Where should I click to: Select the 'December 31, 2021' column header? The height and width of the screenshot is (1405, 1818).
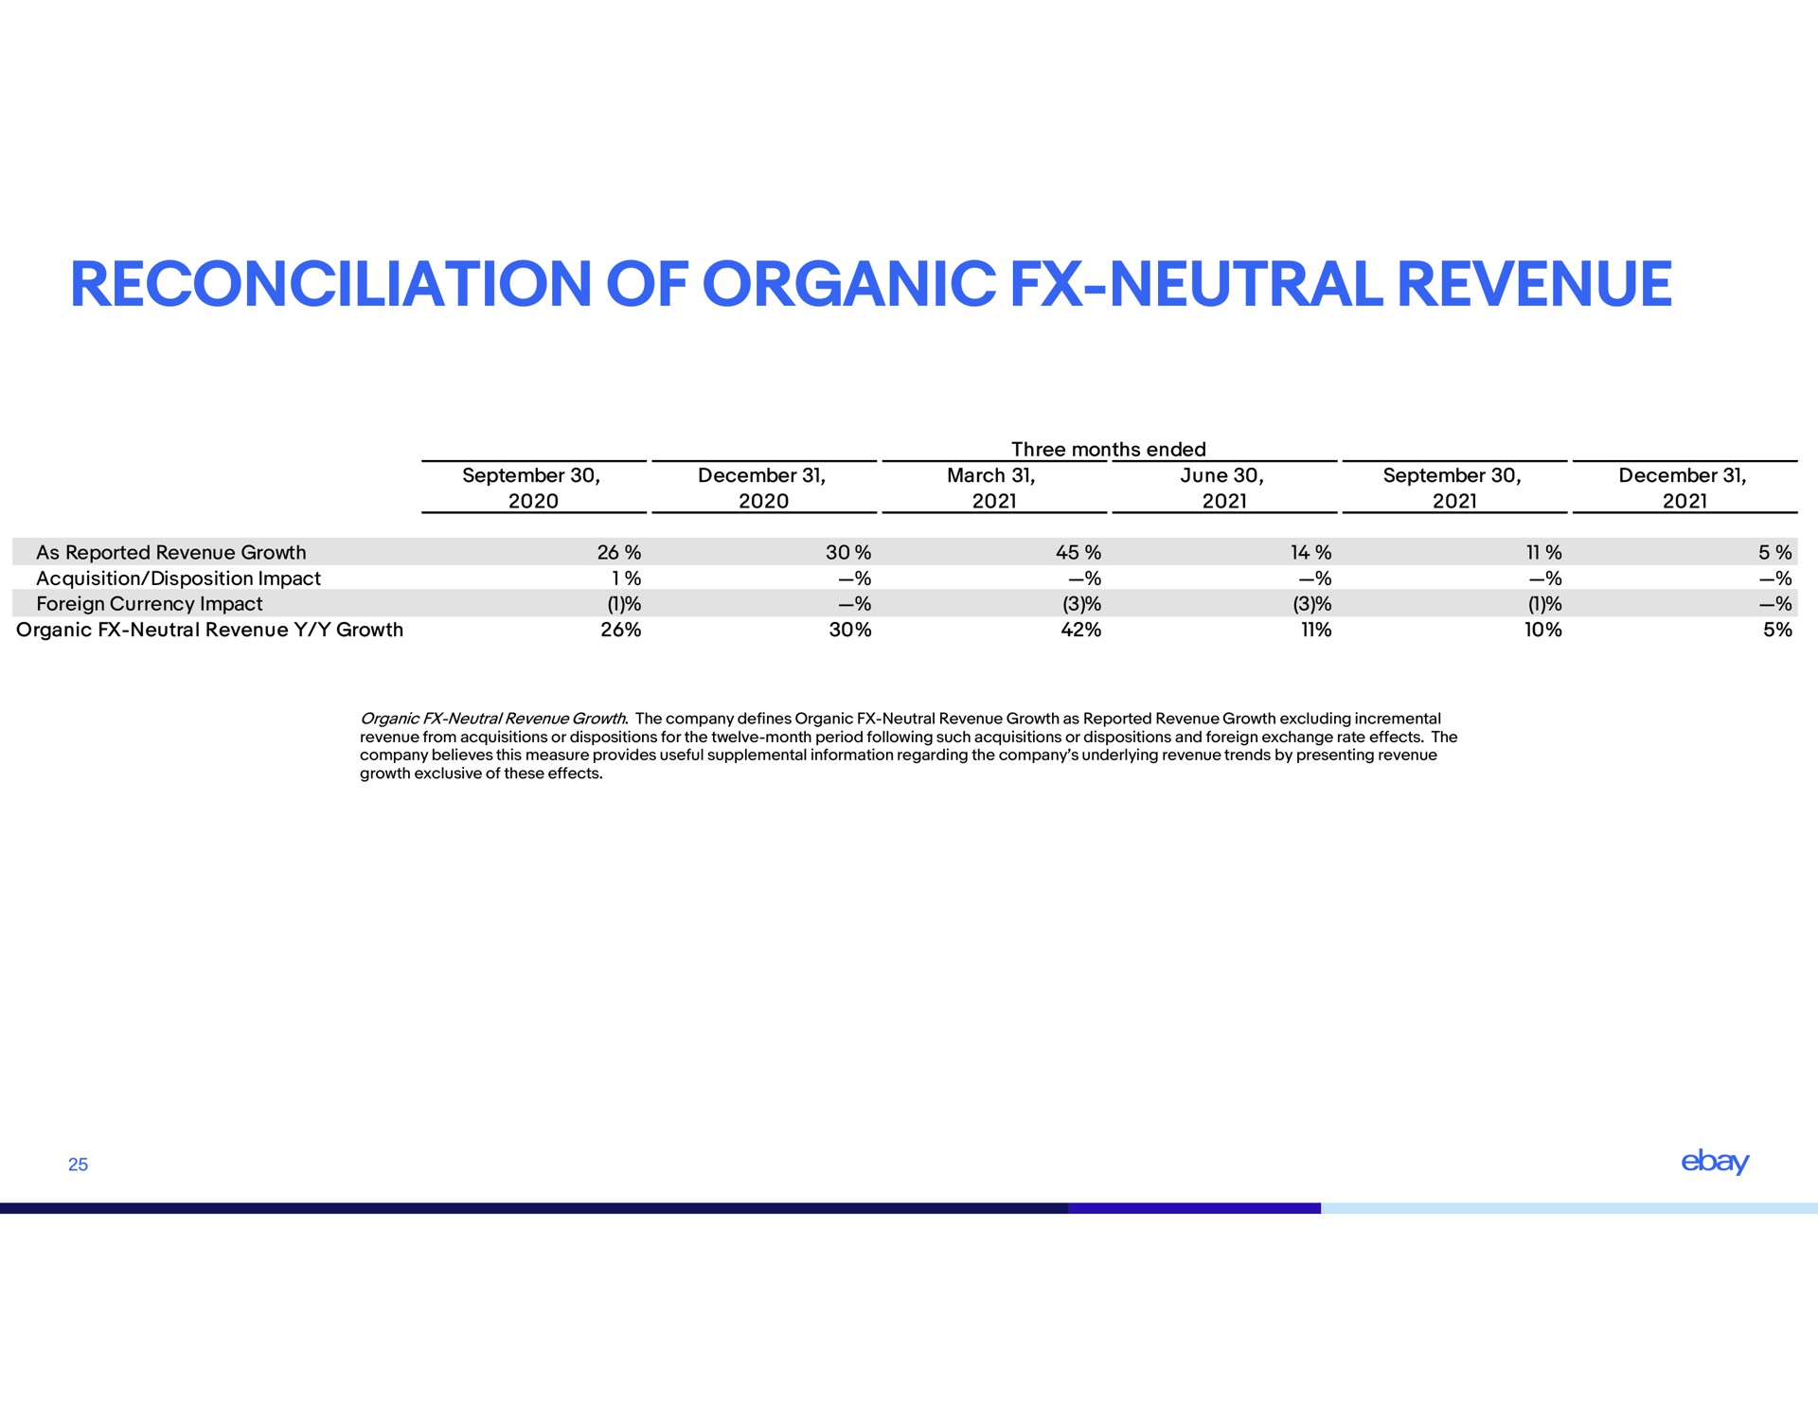(x=1684, y=488)
